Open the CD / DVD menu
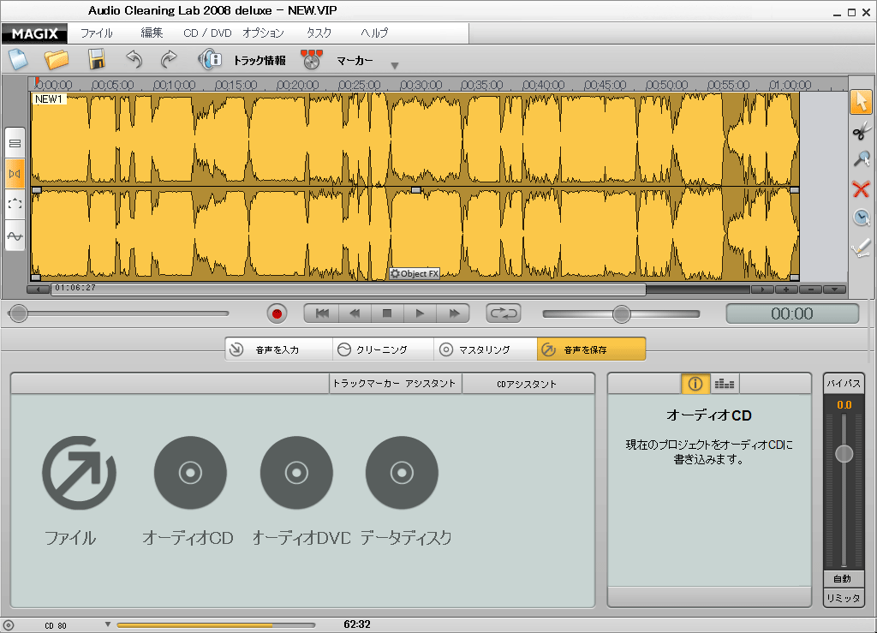The image size is (877, 633). pyautogui.click(x=207, y=33)
